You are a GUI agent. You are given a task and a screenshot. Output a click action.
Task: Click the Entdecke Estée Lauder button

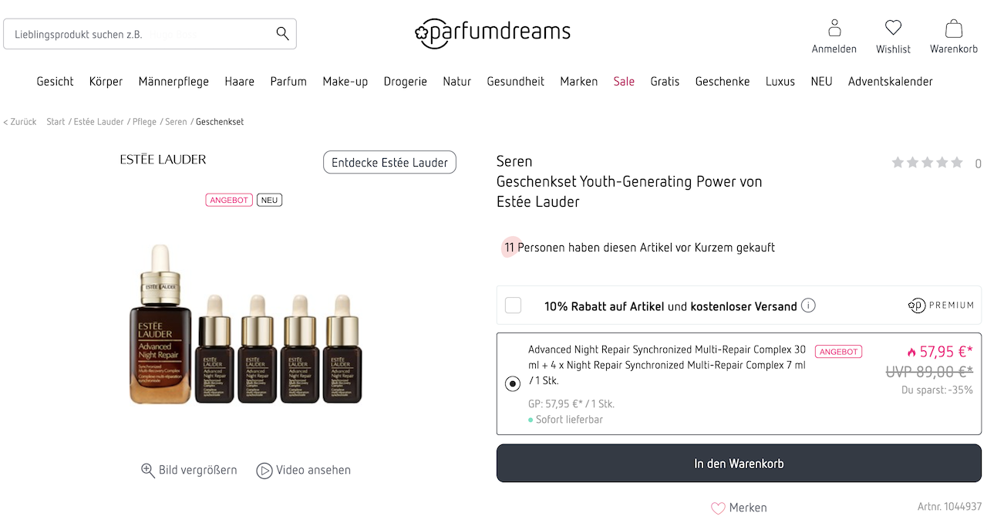(x=389, y=163)
